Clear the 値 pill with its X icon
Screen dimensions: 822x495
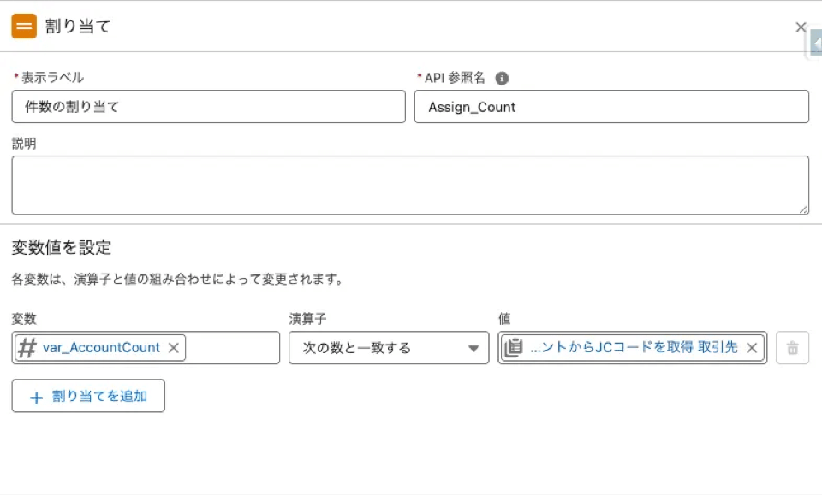pos(751,347)
